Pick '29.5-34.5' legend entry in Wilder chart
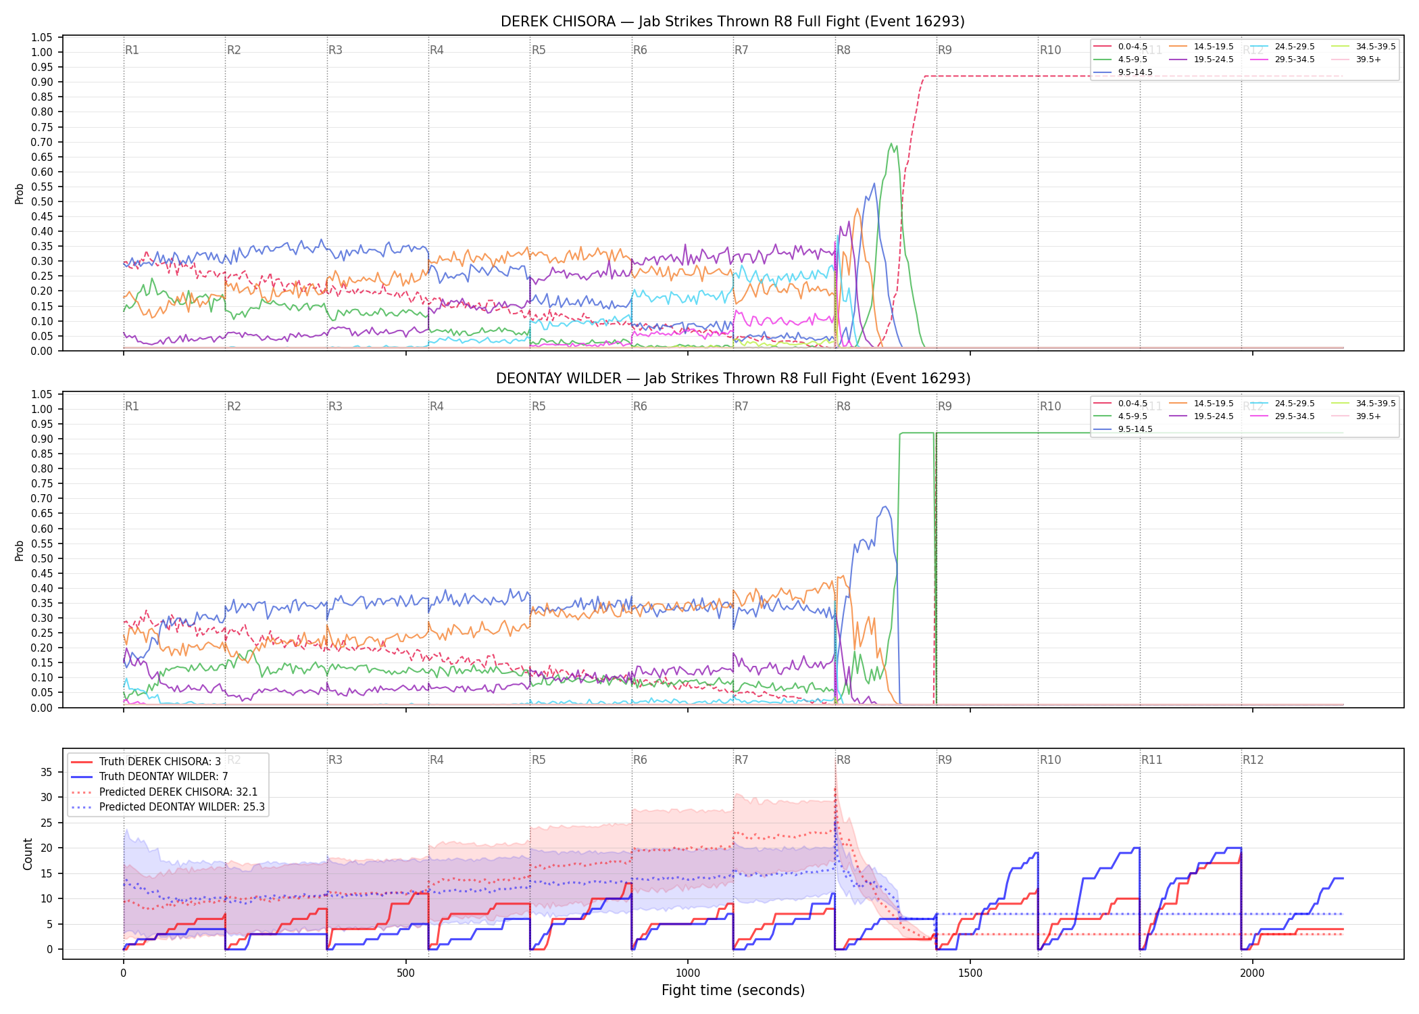This screenshot has width=1419, height=1014. (1283, 416)
